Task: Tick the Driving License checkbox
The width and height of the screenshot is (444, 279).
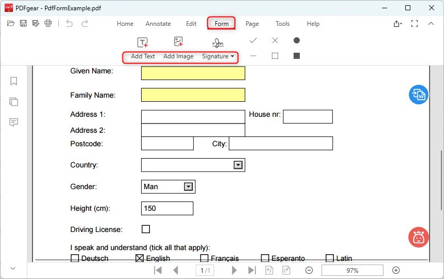Action: (146, 229)
